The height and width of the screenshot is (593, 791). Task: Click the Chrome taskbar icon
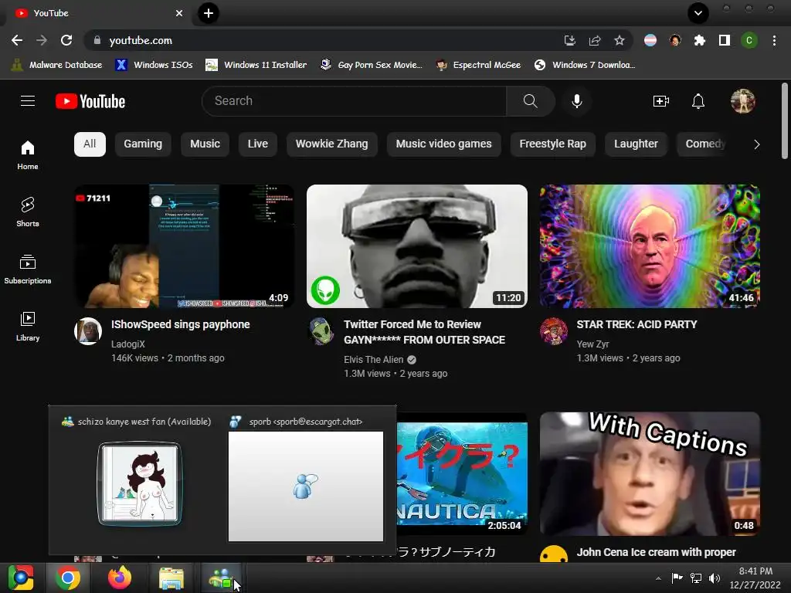[x=68, y=578]
